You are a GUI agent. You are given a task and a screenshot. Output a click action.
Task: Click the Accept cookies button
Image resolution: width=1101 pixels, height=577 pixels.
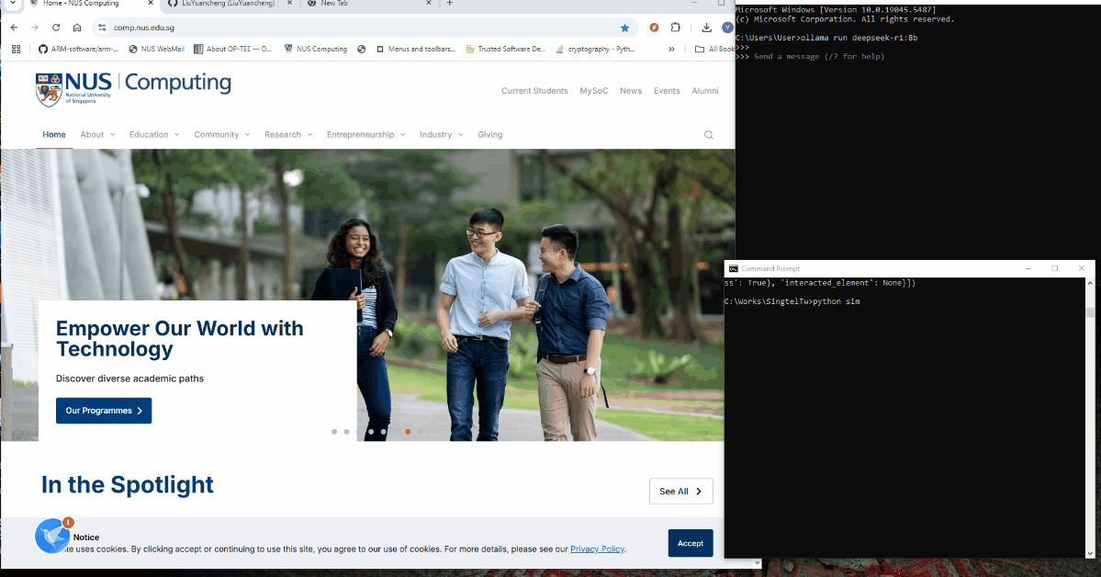click(691, 543)
